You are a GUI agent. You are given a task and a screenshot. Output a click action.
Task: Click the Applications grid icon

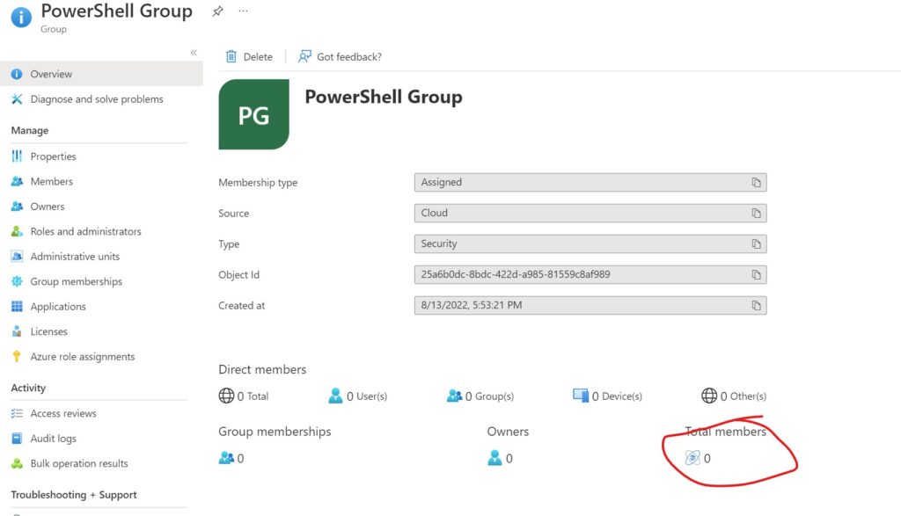(x=17, y=307)
